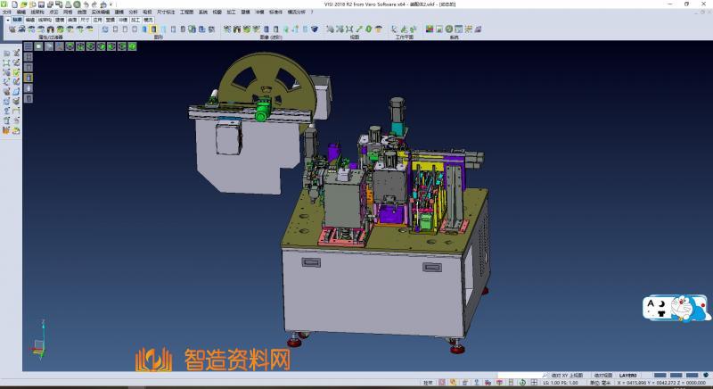Click the first colorful icon in the 系统 group

[429, 29]
